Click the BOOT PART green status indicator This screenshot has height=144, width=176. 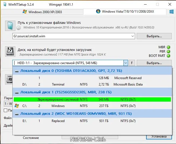[x=168, y=56]
